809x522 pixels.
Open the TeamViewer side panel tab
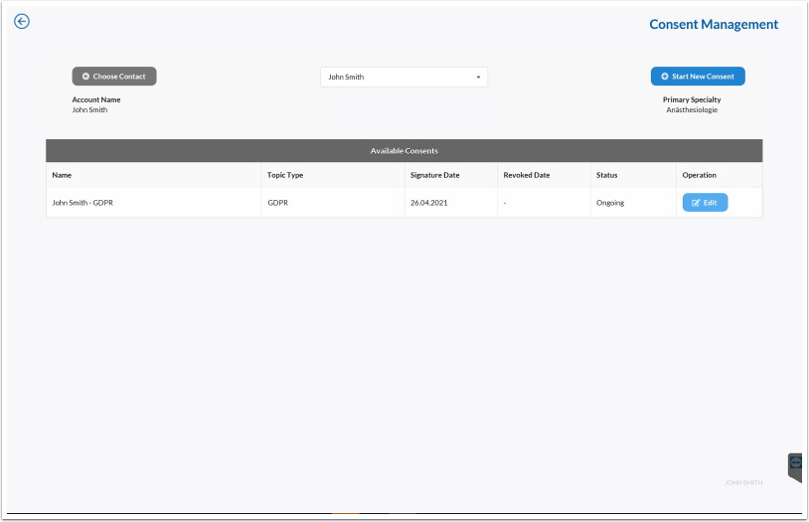[x=796, y=465]
